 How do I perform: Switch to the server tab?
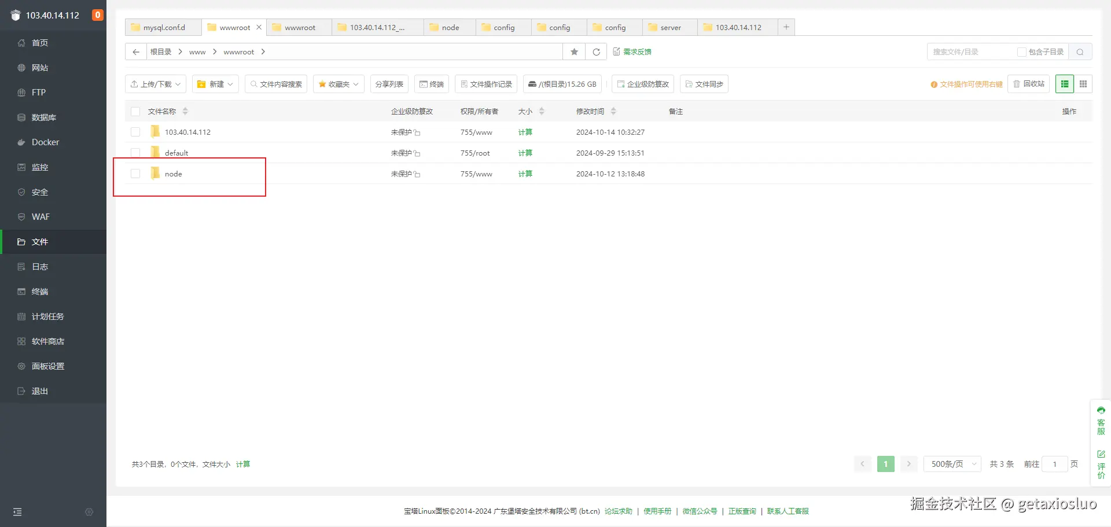coord(670,27)
